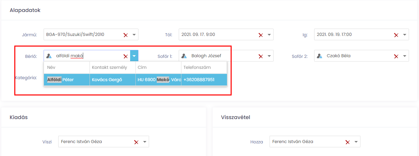Click the Bérlő person icon
The image size is (419, 156).
point(49,56)
